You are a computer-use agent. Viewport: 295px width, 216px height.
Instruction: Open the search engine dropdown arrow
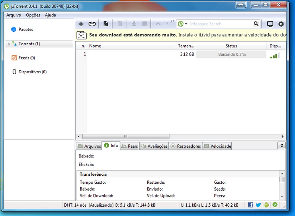[186, 24]
